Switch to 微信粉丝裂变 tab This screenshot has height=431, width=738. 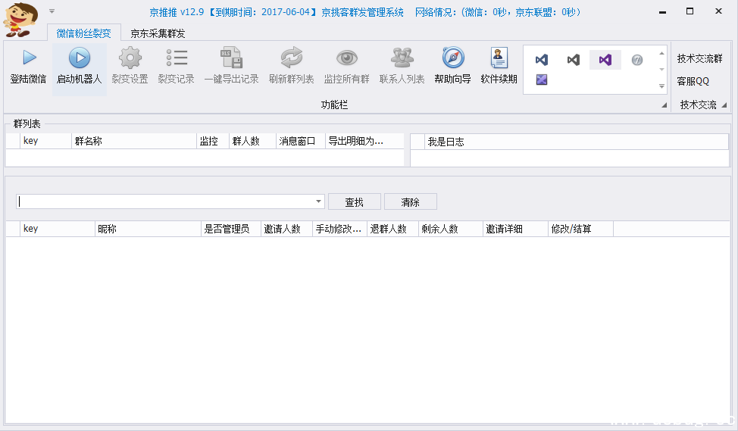84,33
